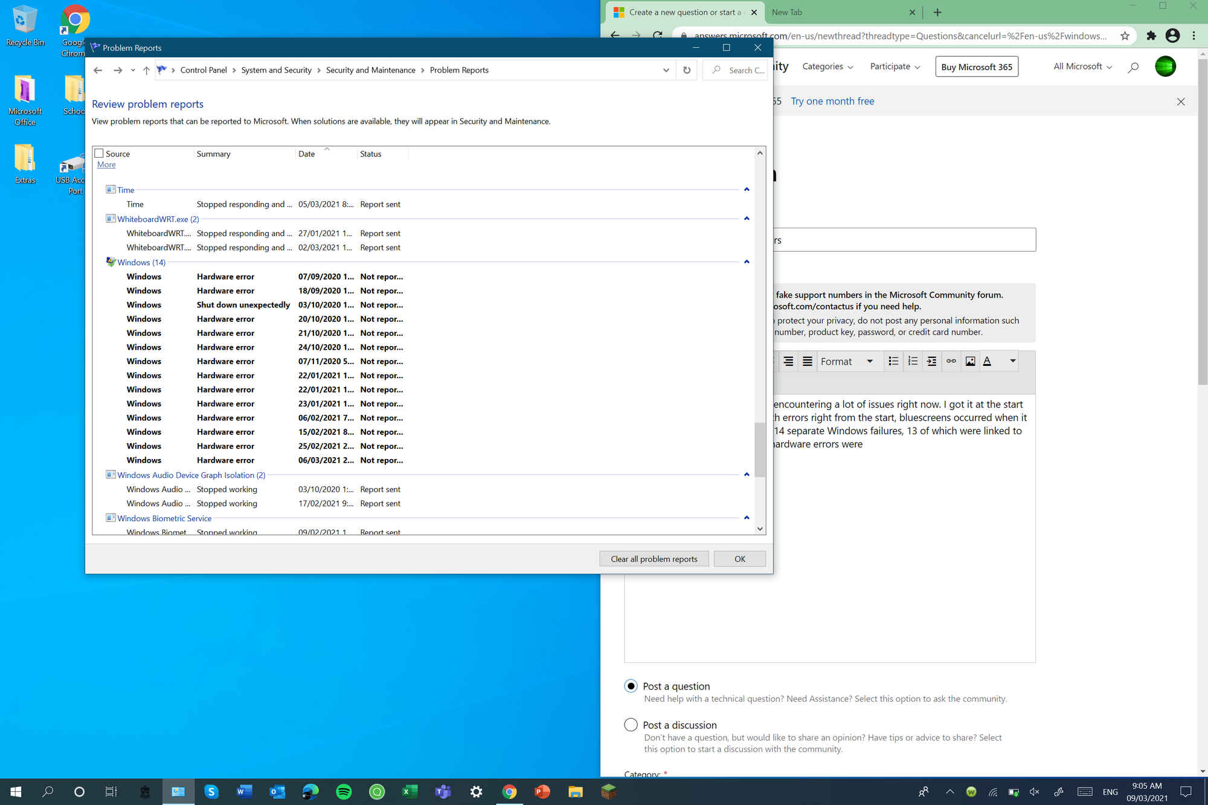Image resolution: width=1208 pixels, height=805 pixels.
Task: Click the More link under Source
Action: [106, 165]
